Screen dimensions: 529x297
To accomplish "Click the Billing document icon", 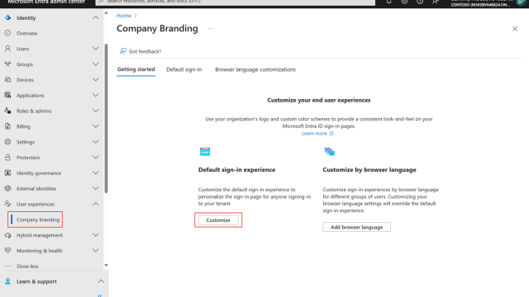I will [x=7, y=126].
